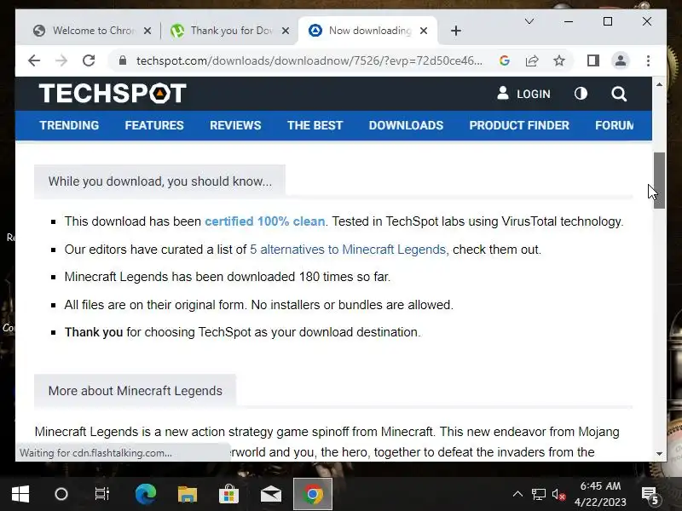Viewport: 682px width, 511px height.
Task: Open the notification center icon
Action: (650, 495)
